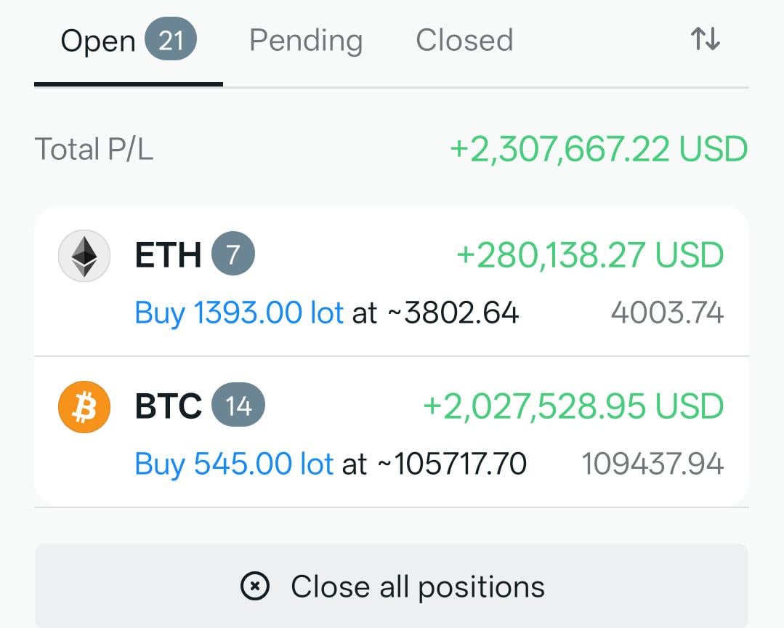Expand the ETH position group
The image size is (784, 628).
[168, 255]
